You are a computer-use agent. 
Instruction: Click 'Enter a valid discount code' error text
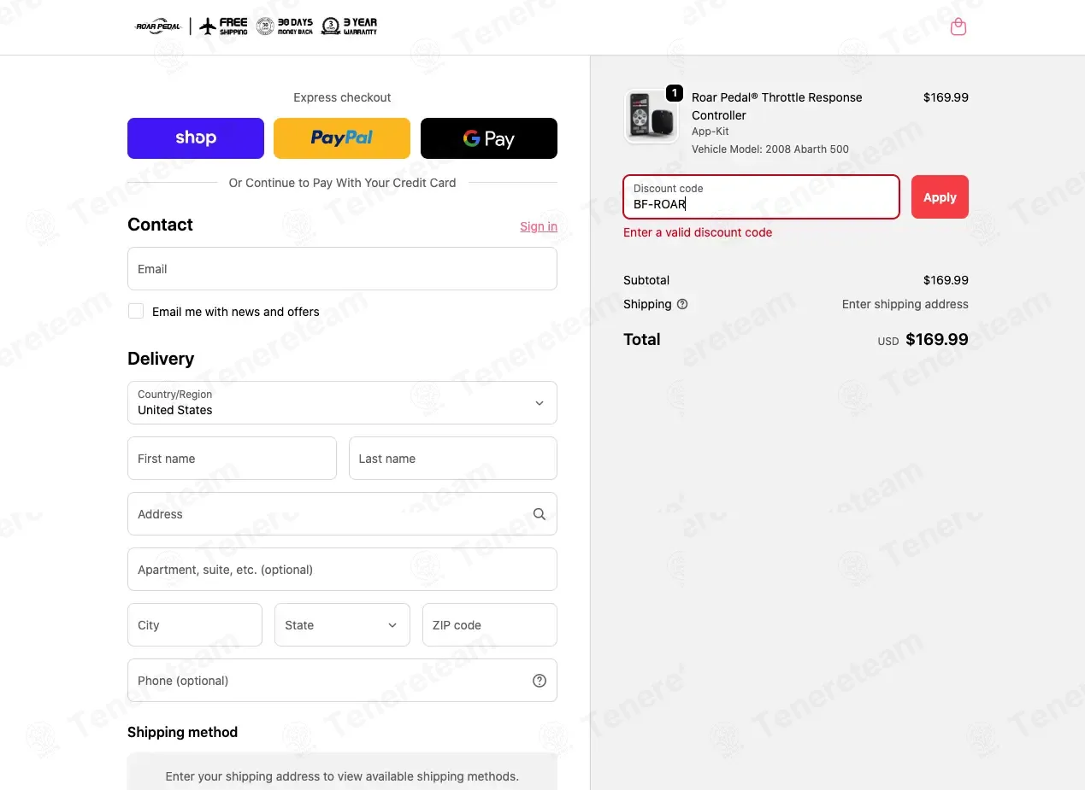(698, 232)
